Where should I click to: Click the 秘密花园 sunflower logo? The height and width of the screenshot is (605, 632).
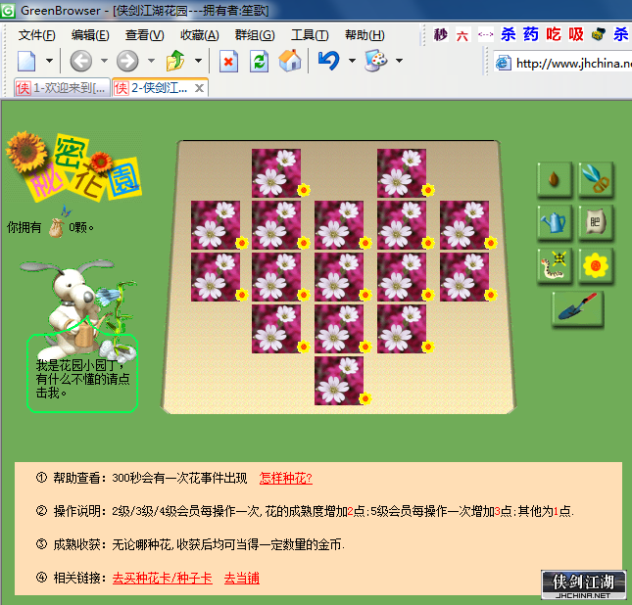(73, 166)
